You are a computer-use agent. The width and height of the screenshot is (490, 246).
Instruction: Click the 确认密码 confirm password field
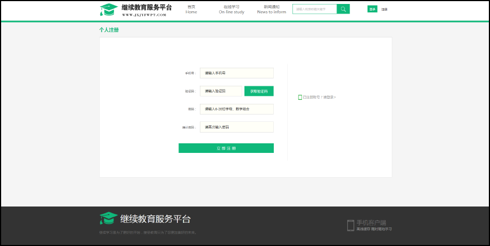coord(237,127)
